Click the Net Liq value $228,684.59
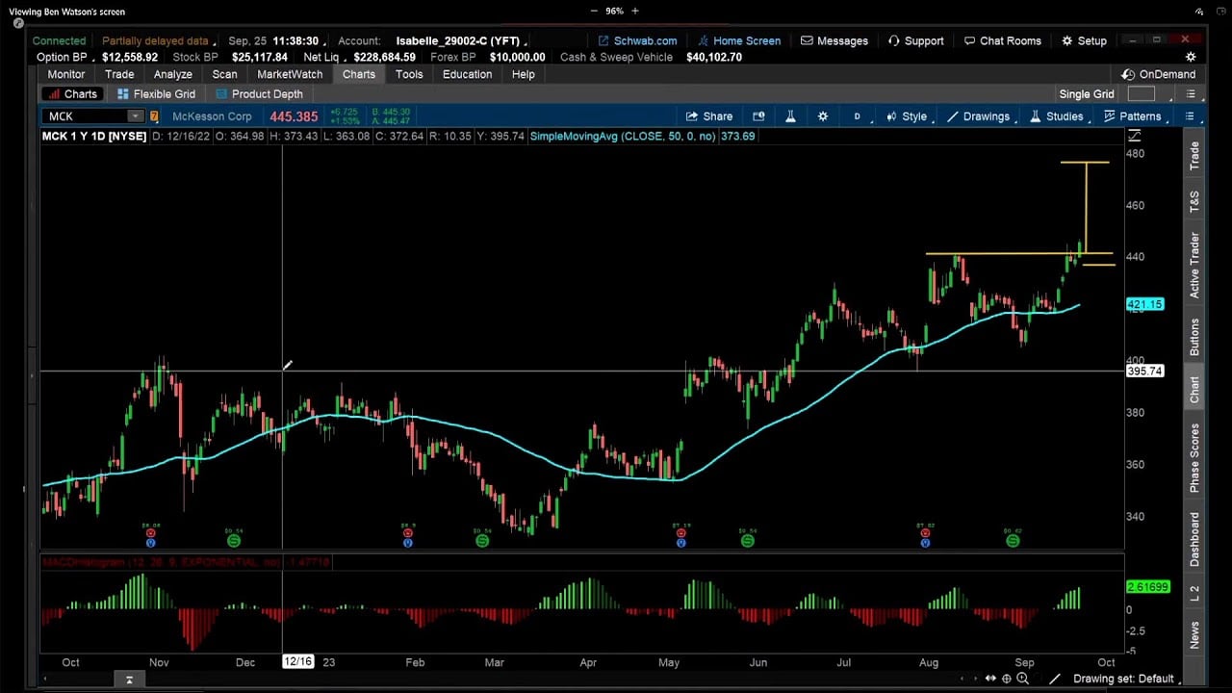 (x=384, y=57)
